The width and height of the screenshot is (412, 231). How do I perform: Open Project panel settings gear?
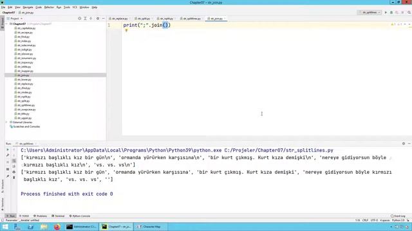point(98,19)
